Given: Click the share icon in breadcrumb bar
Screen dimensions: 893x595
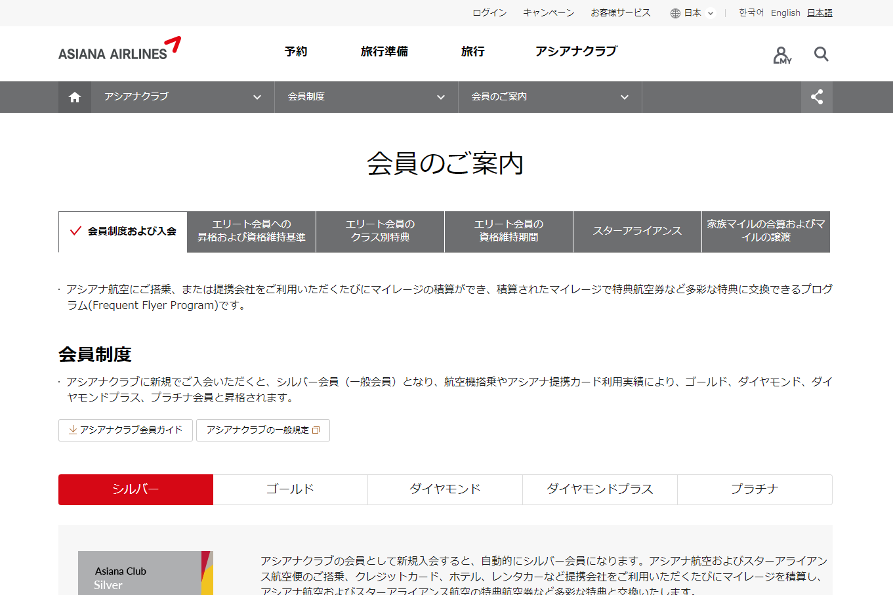Looking at the screenshot, I should coord(817,97).
